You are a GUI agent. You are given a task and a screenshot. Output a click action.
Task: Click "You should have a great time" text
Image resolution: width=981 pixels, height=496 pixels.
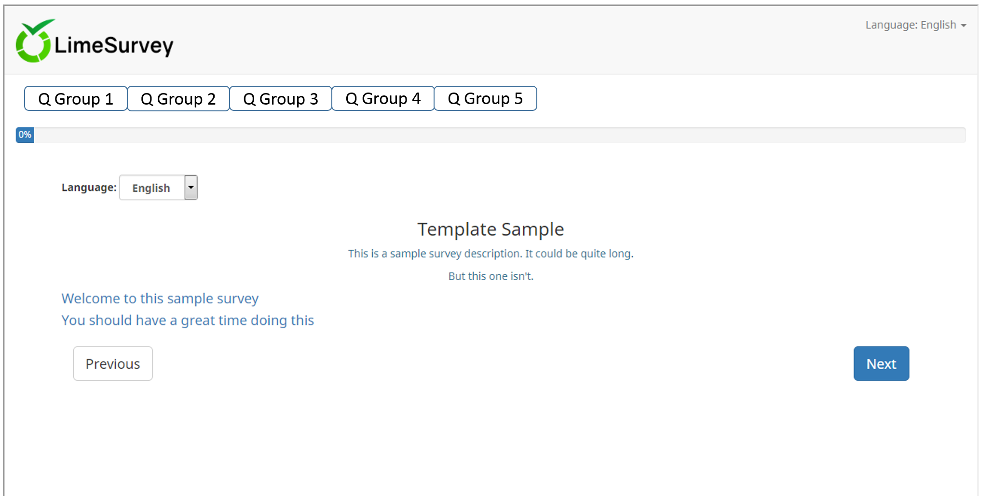188,321
